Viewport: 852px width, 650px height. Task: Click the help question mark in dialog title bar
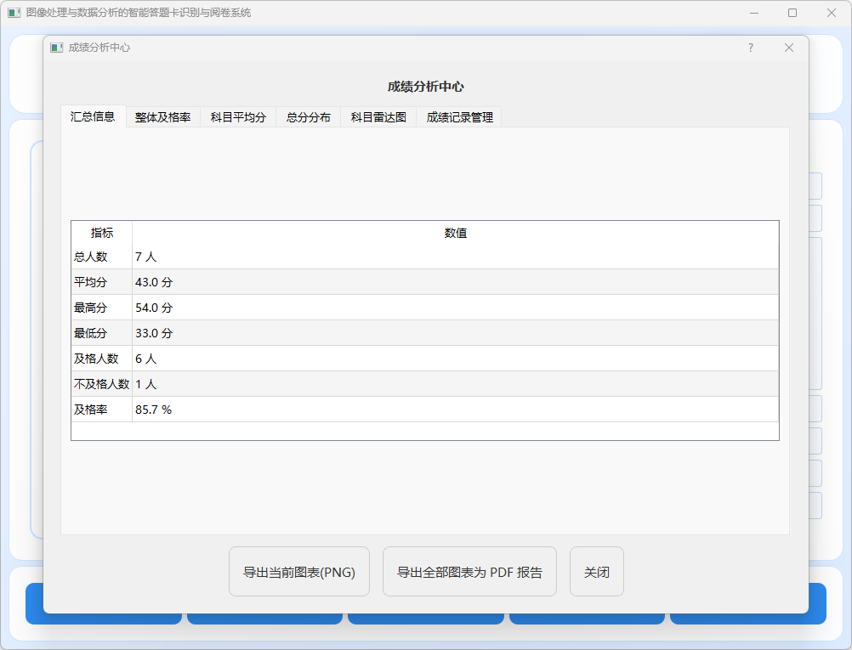[750, 48]
